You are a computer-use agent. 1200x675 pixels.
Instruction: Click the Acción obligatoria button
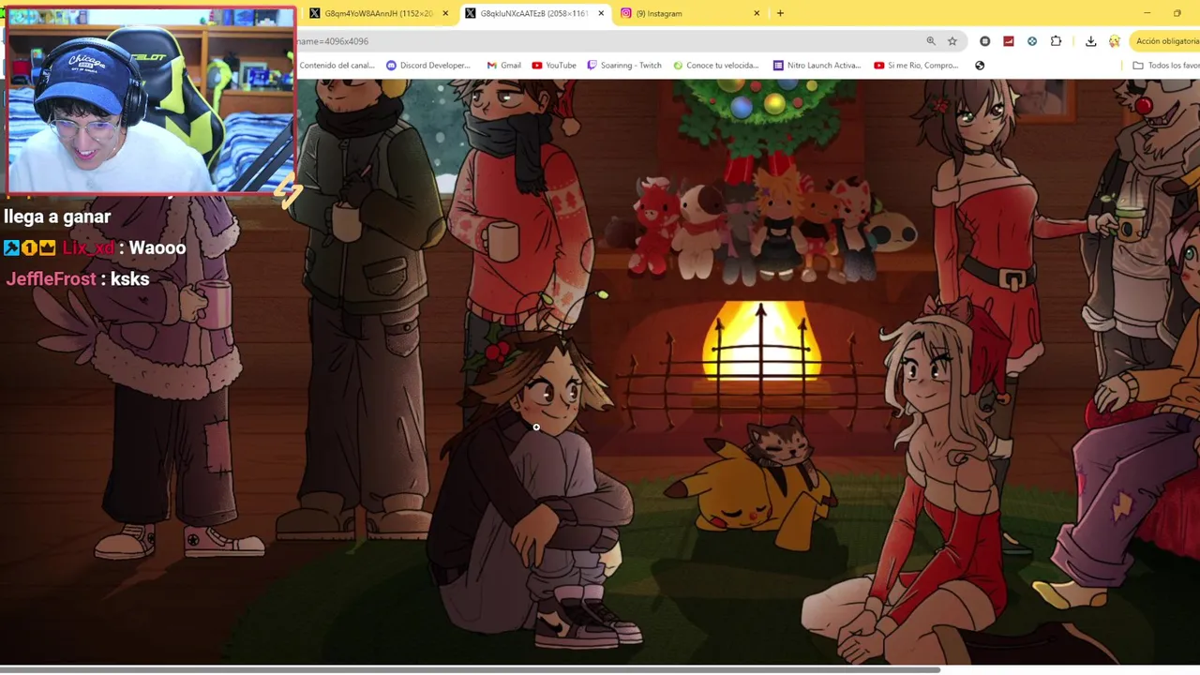[1166, 41]
